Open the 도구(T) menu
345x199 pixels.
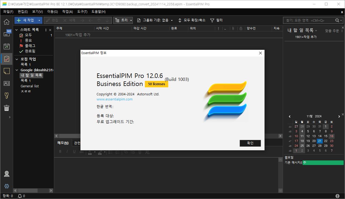[82, 12]
